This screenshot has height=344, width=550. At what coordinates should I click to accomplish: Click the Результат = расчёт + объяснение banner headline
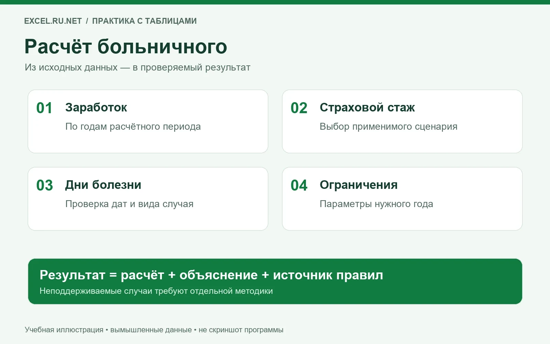(x=211, y=275)
